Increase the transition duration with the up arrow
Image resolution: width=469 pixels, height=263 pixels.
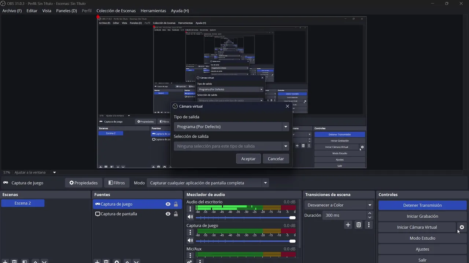370,213
